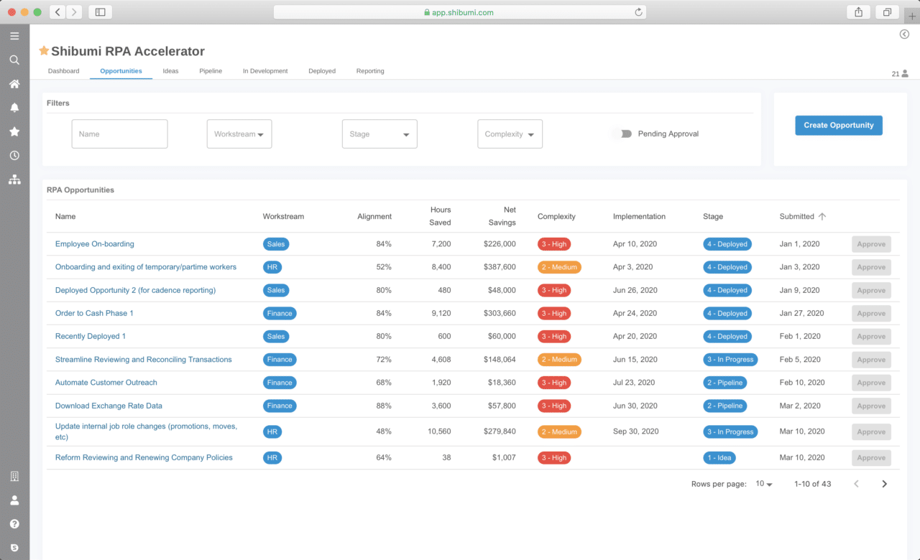Navigate home using the sidebar home icon
This screenshot has height=560, width=920.
pyautogui.click(x=14, y=84)
